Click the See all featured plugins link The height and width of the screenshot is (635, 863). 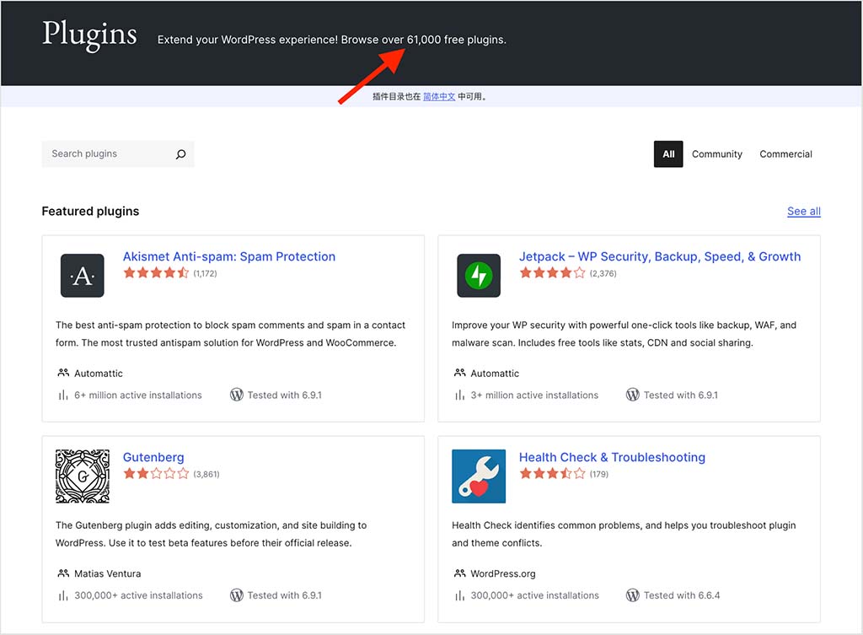803,211
